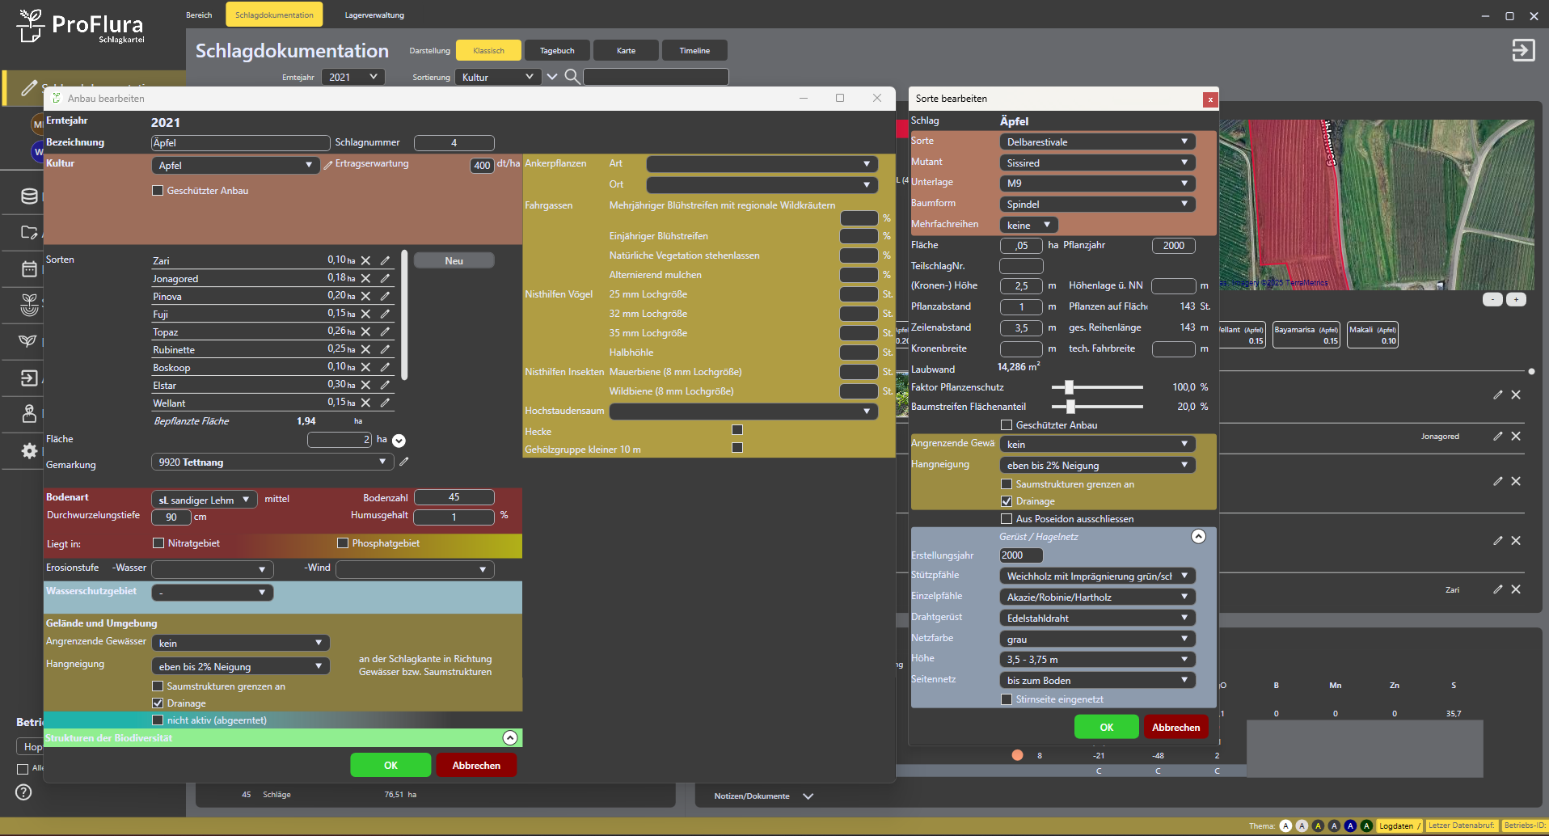The image size is (1549, 836).
Task: Enable the Nitratgebiet checkbox
Action: pyautogui.click(x=158, y=543)
